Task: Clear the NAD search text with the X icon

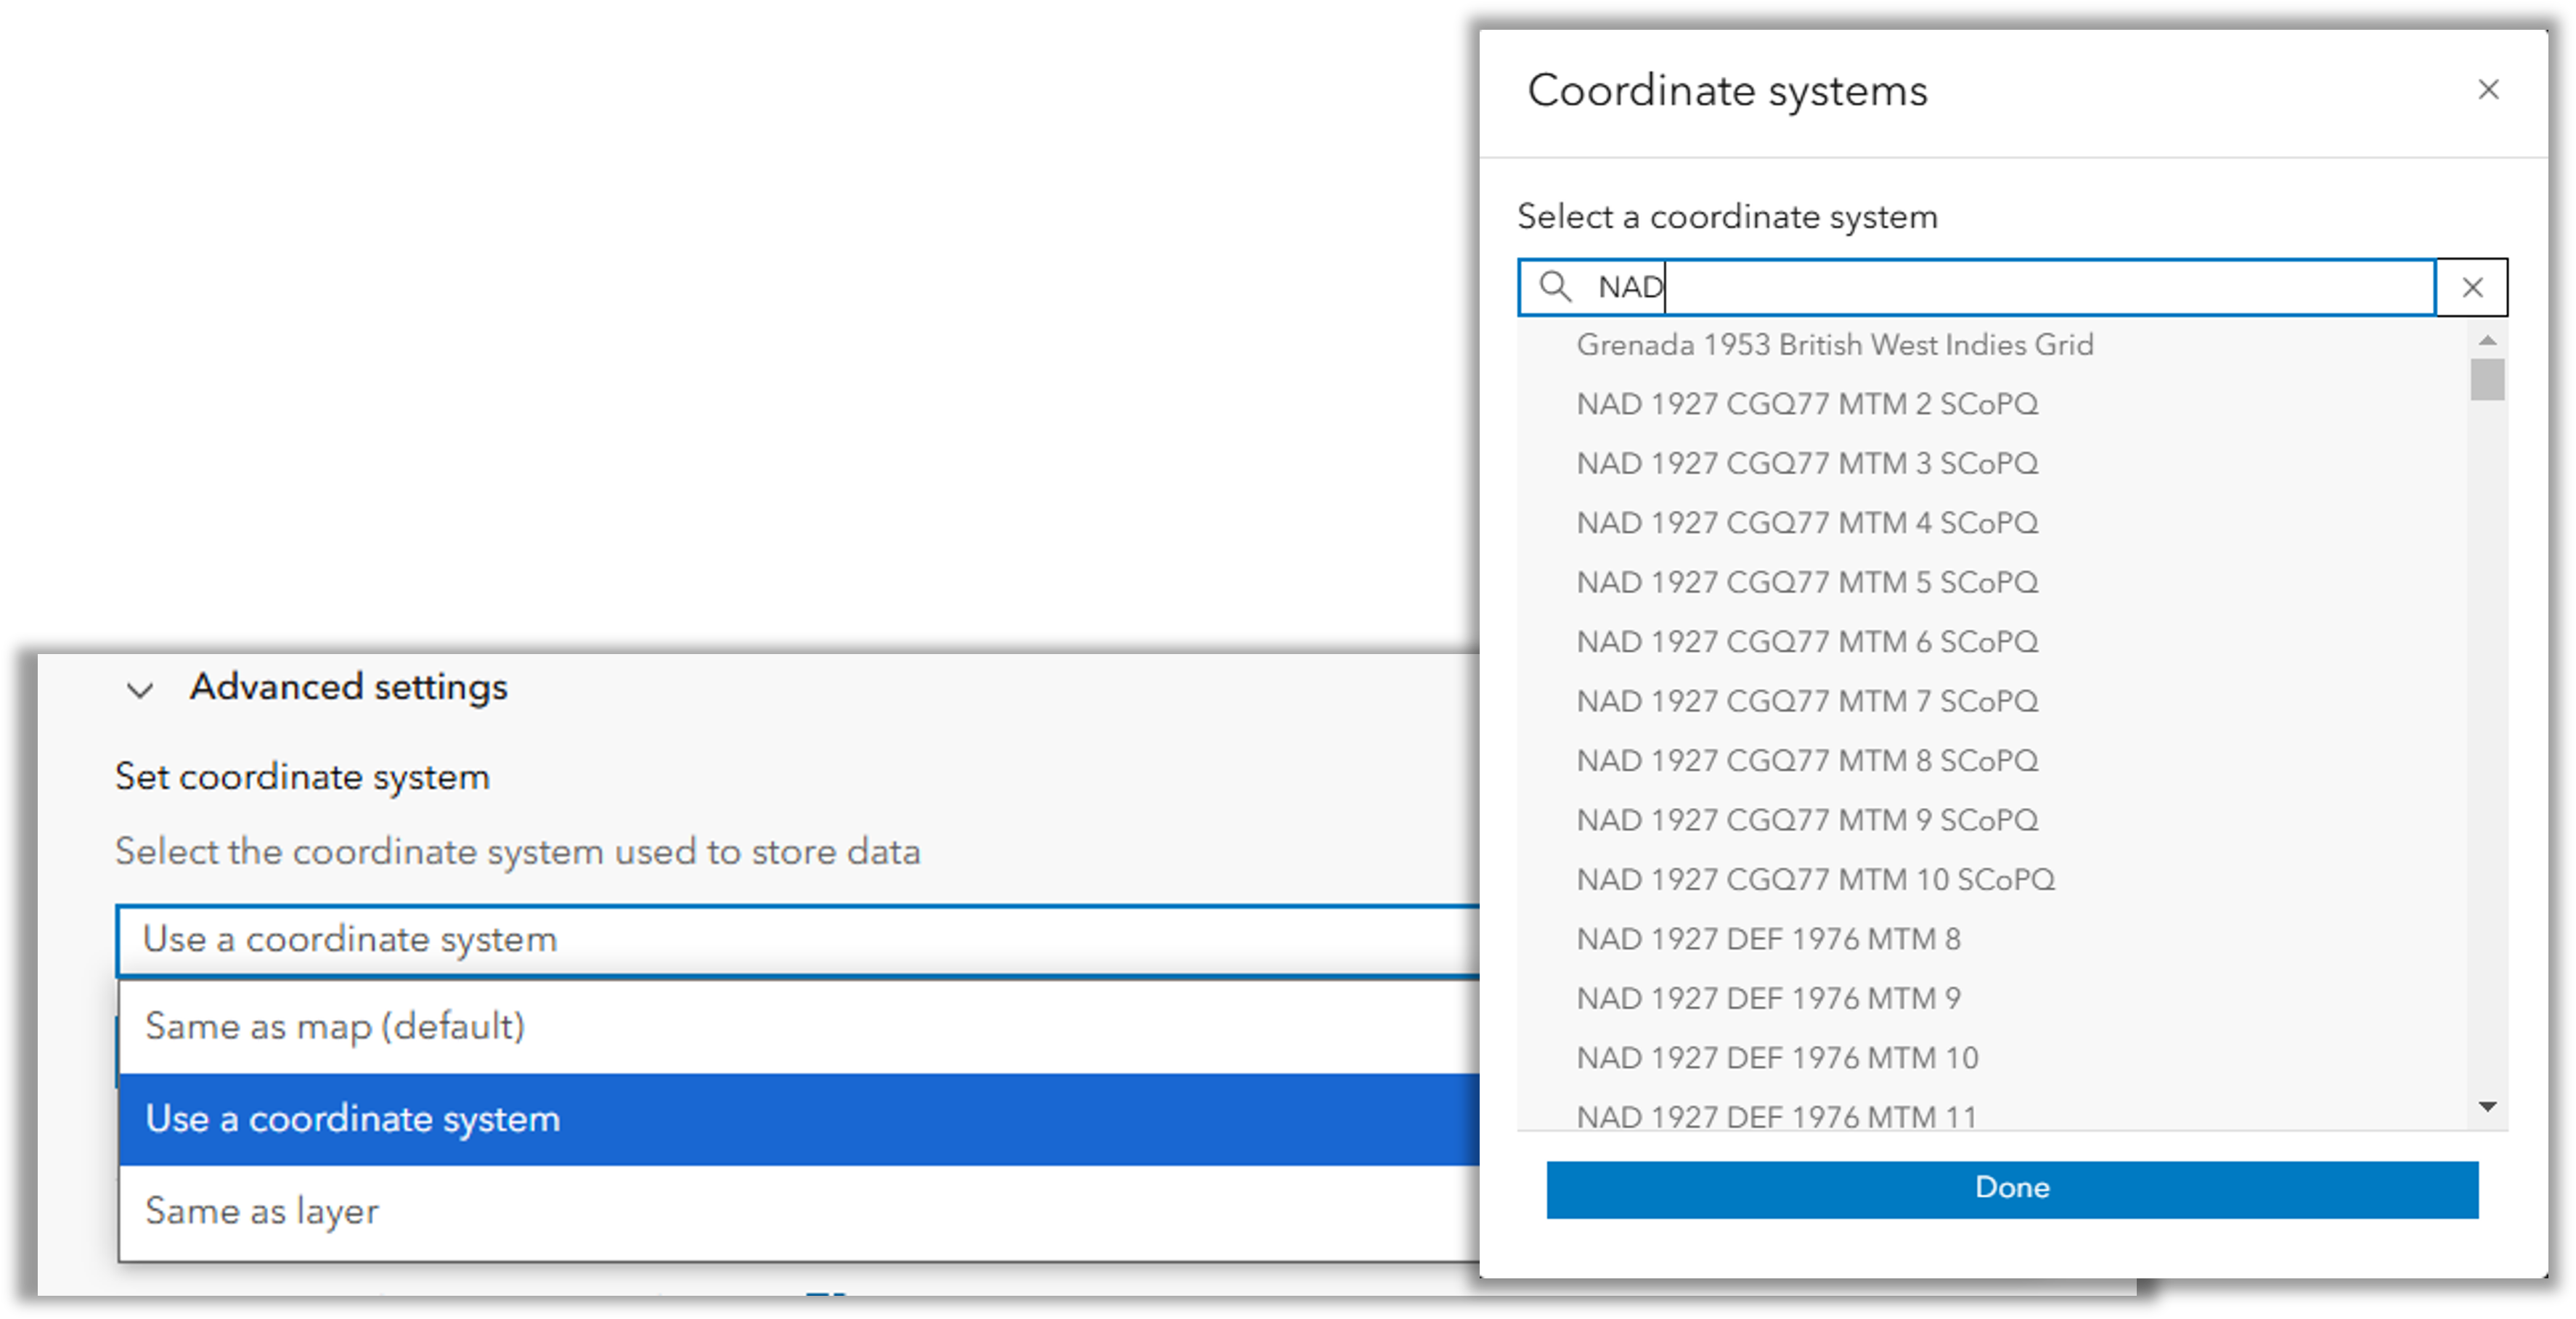Action: coord(2471,288)
